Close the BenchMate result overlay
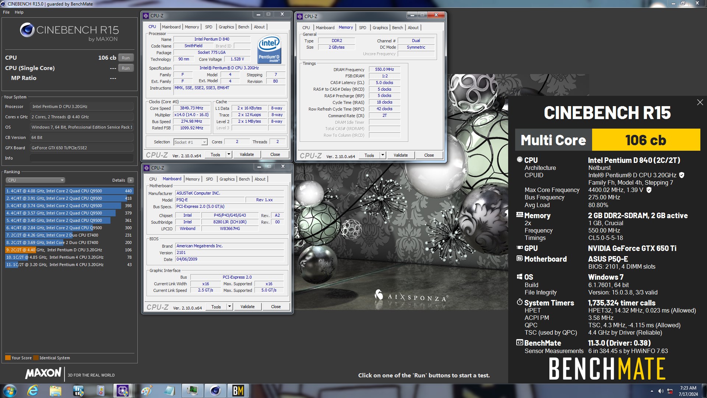The image size is (707, 398). pyautogui.click(x=700, y=102)
